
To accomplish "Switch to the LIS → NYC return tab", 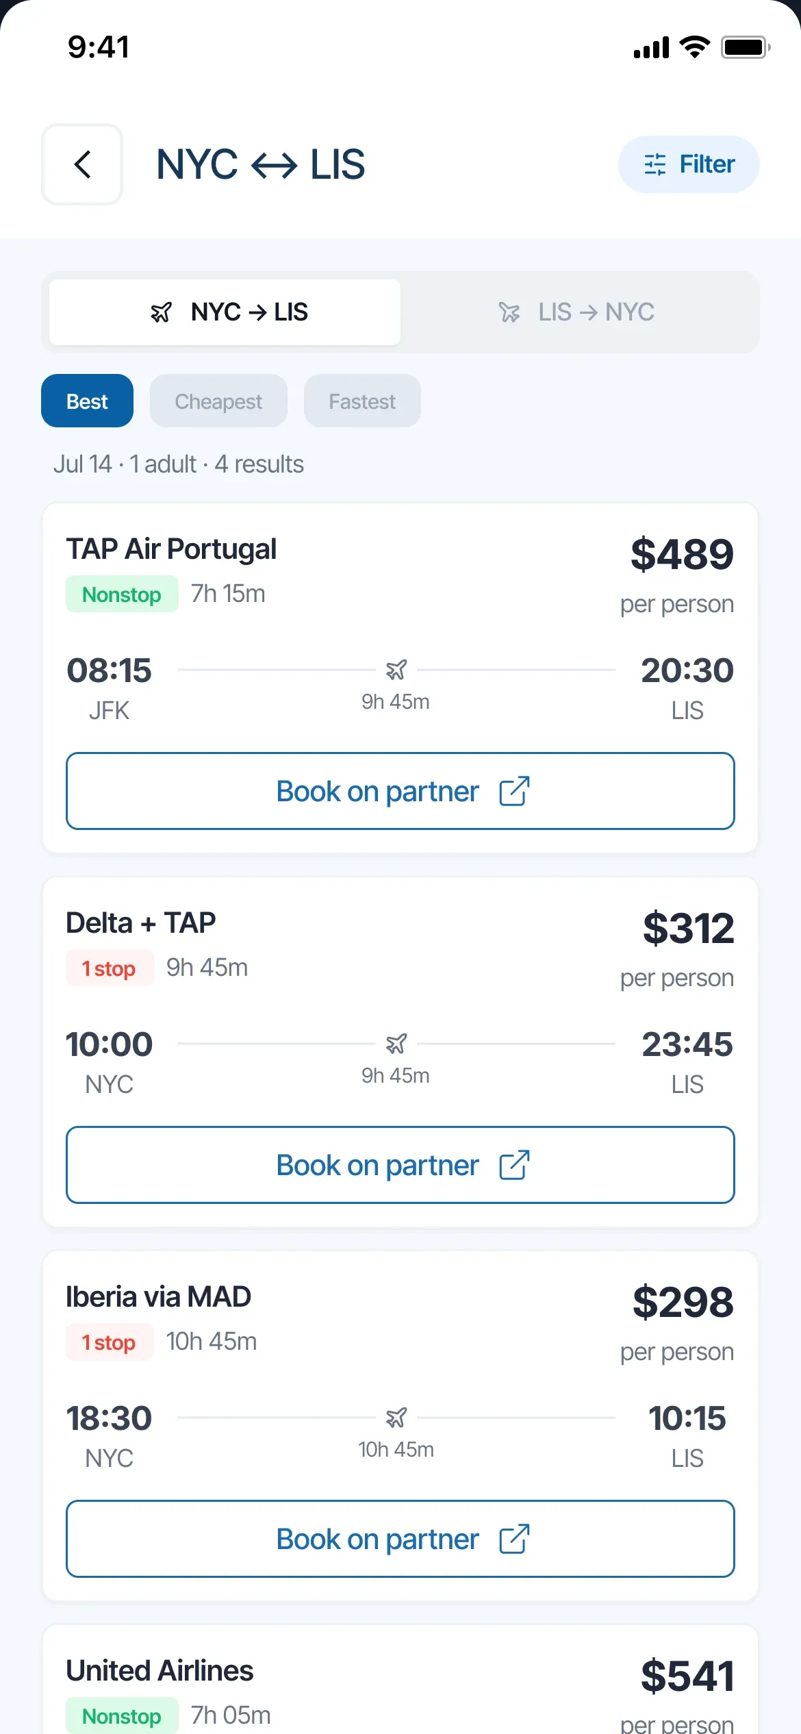I will tap(576, 312).
